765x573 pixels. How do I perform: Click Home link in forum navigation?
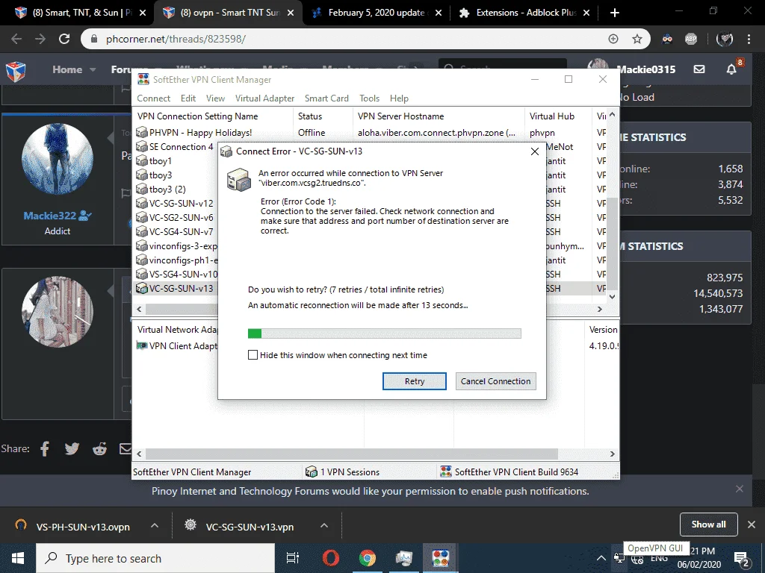(x=67, y=69)
